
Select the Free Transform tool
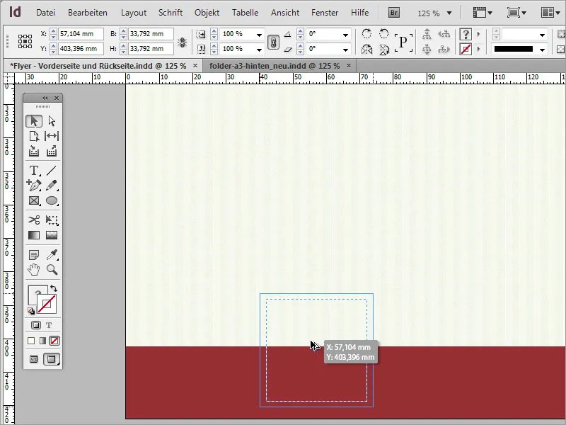coord(52,220)
